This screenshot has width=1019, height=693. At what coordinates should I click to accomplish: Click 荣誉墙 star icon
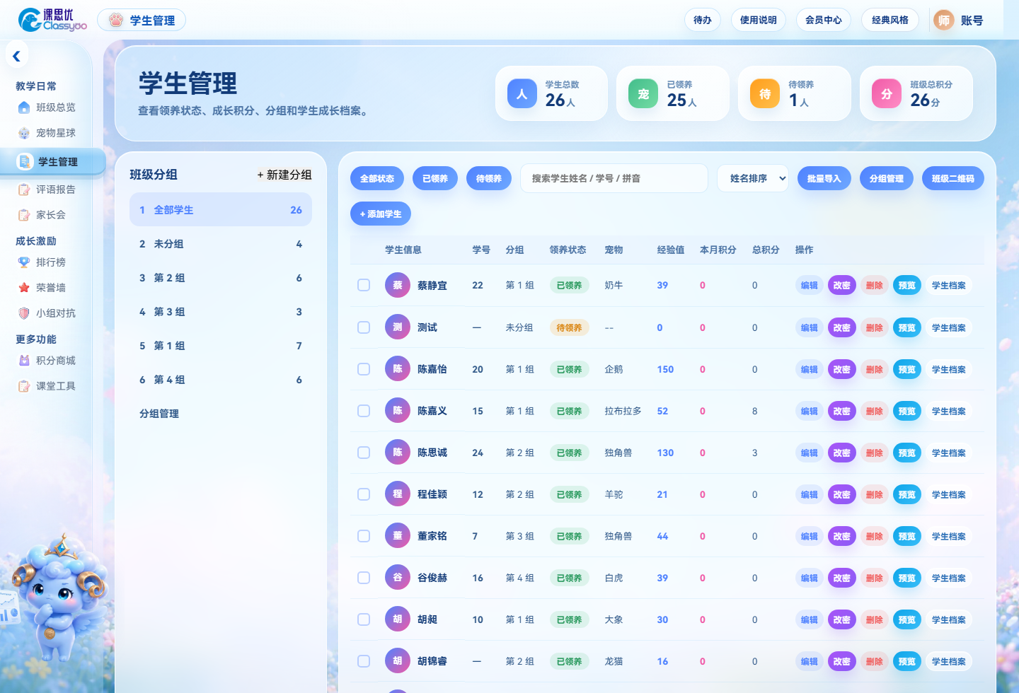click(x=24, y=288)
